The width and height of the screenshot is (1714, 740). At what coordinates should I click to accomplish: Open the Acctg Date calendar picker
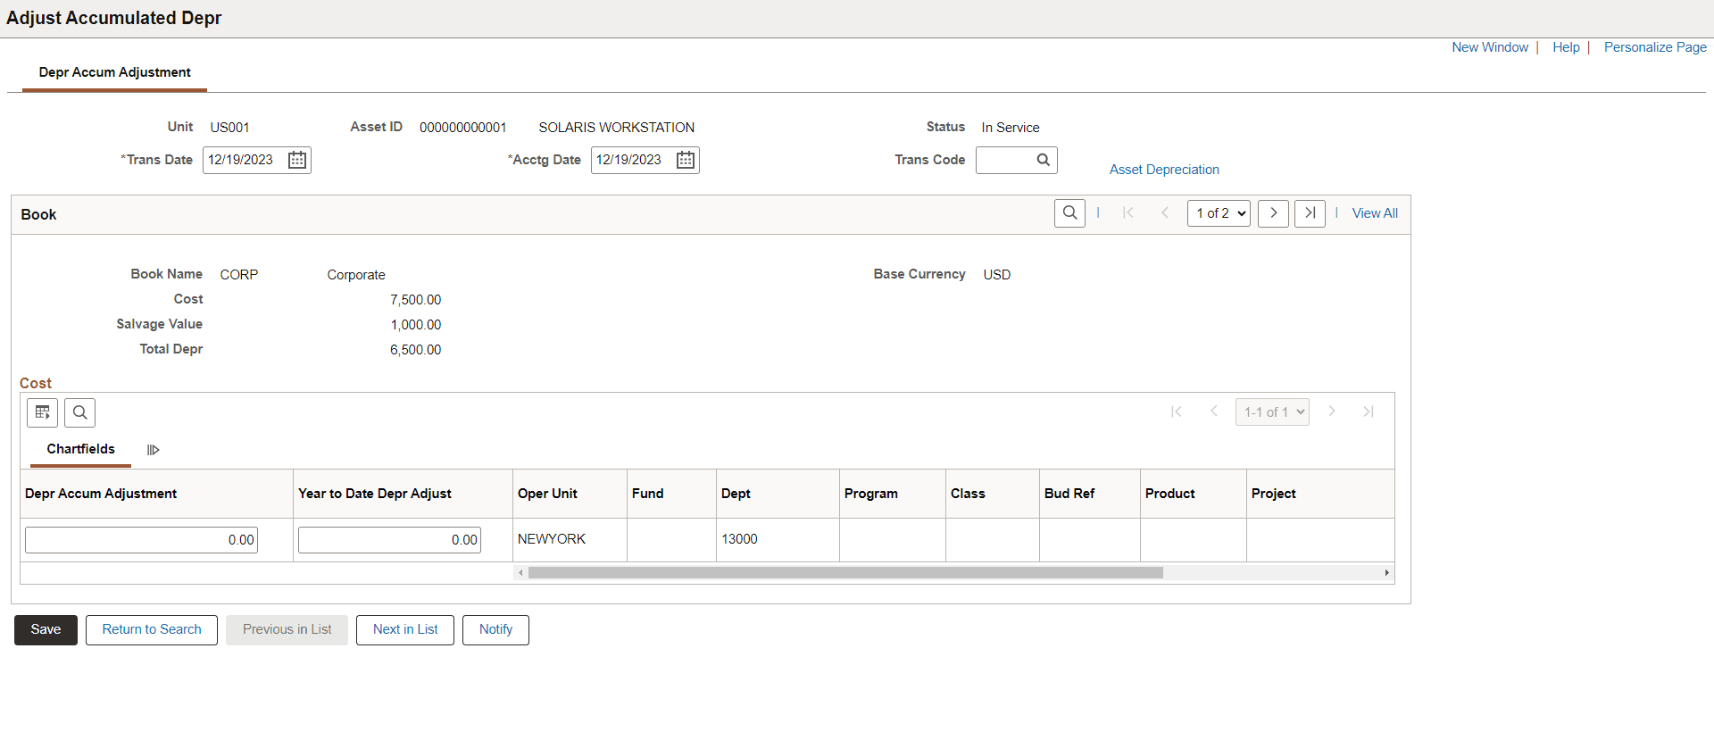[686, 160]
